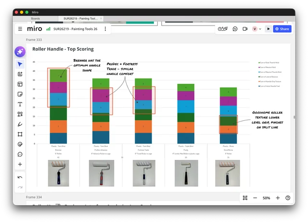Viewport: 308px width, 222px height.
Task: Open the frames panel icon near zoom
Action: [245, 198]
